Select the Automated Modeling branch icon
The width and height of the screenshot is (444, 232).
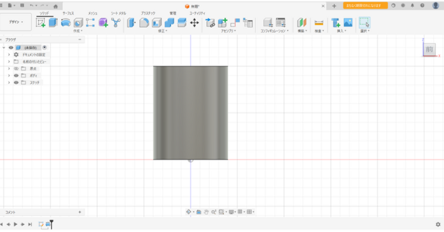coord(116,23)
